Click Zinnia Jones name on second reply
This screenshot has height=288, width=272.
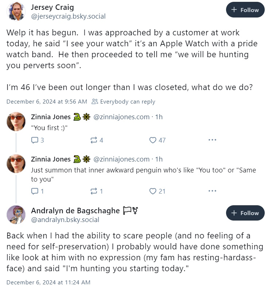[x=51, y=159]
